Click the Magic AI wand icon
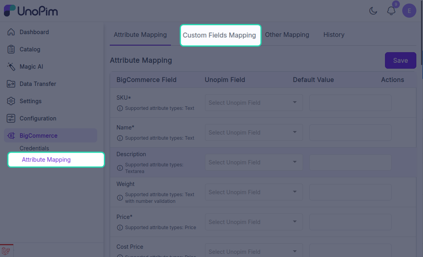 pos(11,66)
